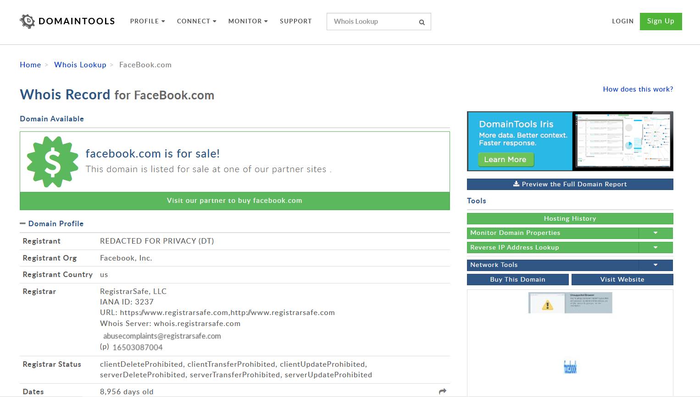Open Hosting History tool
The height and width of the screenshot is (397, 700).
click(x=570, y=218)
